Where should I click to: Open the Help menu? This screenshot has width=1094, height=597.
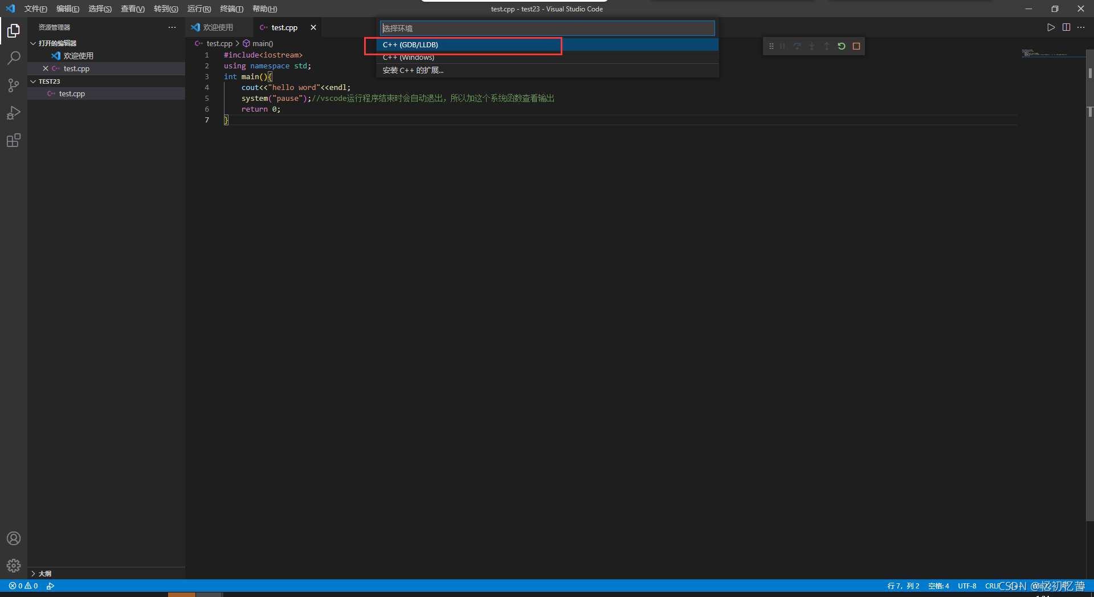pos(264,9)
